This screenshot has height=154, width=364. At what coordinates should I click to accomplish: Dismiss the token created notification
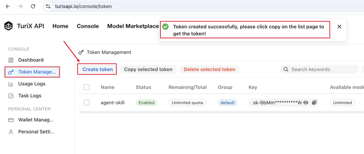tap(339, 27)
